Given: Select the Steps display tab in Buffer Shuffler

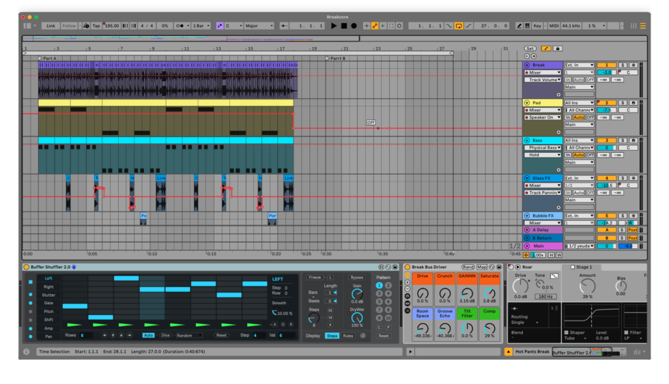Looking at the screenshot, I should click(x=332, y=336).
